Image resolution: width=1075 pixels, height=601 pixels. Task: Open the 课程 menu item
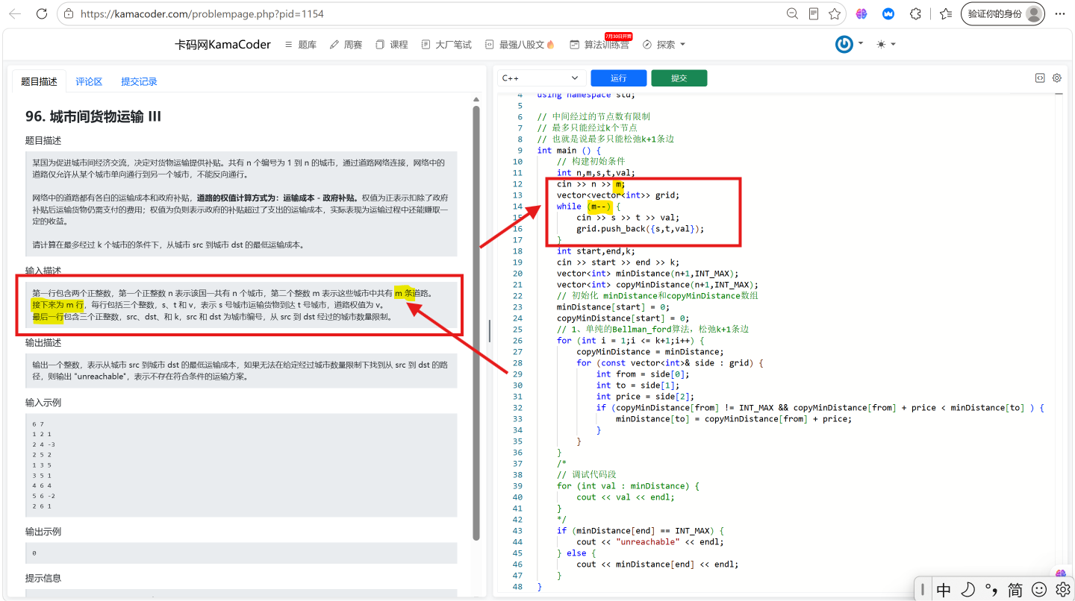pyautogui.click(x=392, y=45)
